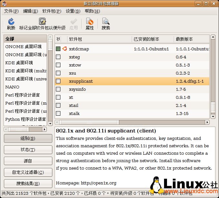Click the Ubuntu logo next to xstdcmap
Viewport: 219px width, 198px height.
pos(65,48)
